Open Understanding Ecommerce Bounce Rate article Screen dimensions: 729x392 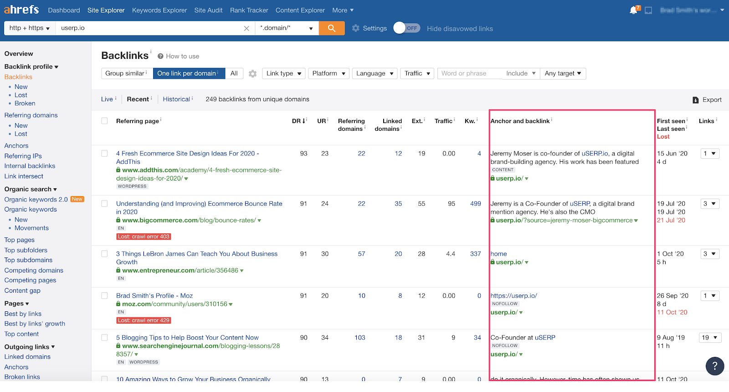pos(199,208)
